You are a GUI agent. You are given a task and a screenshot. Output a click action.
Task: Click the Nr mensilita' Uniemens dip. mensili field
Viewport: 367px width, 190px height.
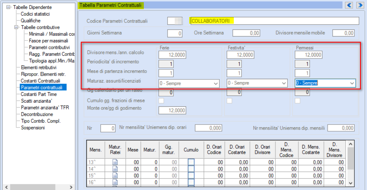click(341, 128)
